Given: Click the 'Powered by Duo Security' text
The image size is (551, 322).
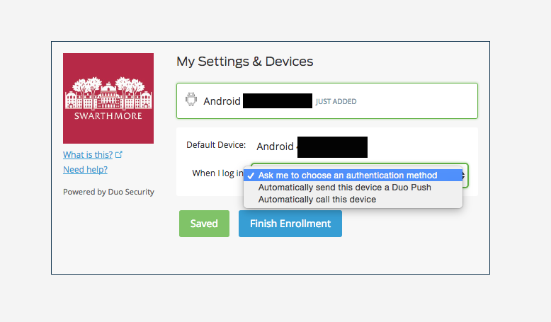Looking at the screenshot, I should pos(108,192).
